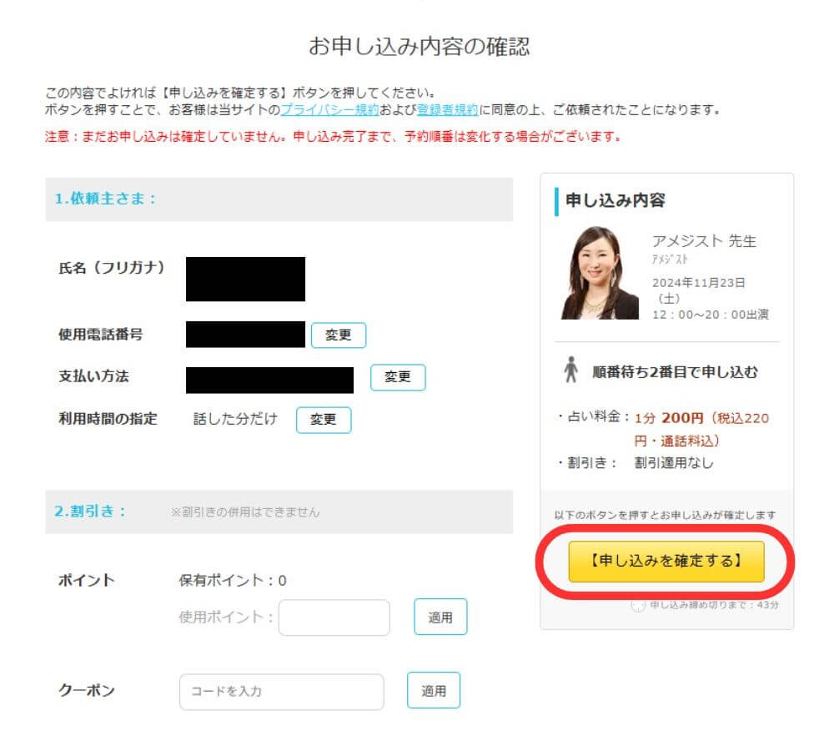The width and height of the screenshot is (834, 736).
Task: Click the clock icon near 申し込み締め切りまで
Action: (x=638, y=605)
